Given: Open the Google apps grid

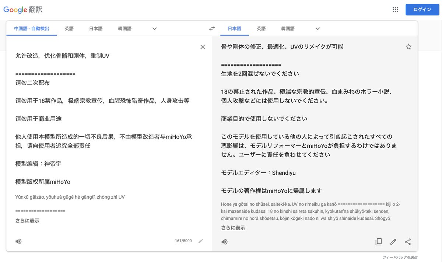Looking at the screenshot, I should 395,10.
